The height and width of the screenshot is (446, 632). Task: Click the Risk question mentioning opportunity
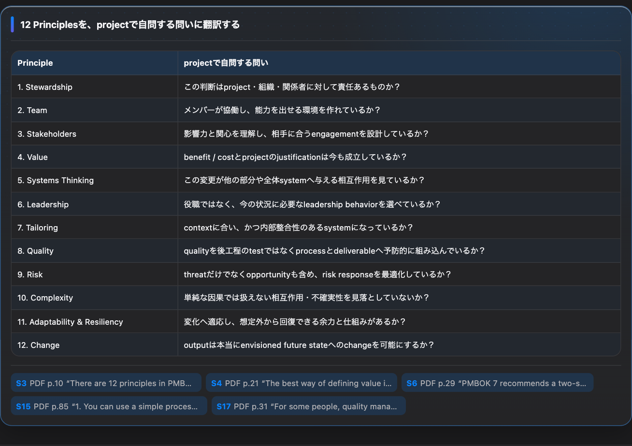[x=399, y=274]
